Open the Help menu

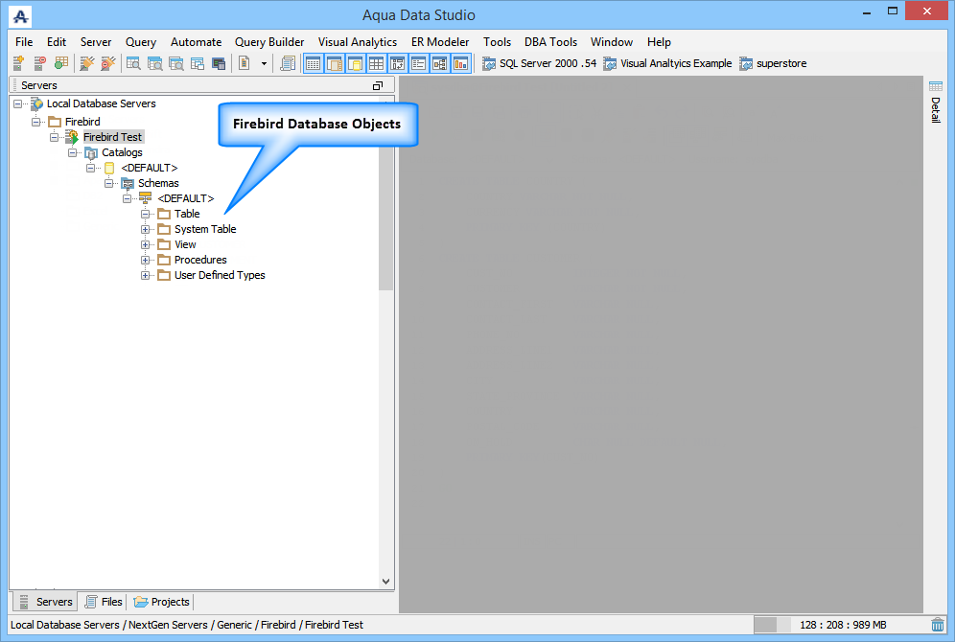click(x=659, y=42)
